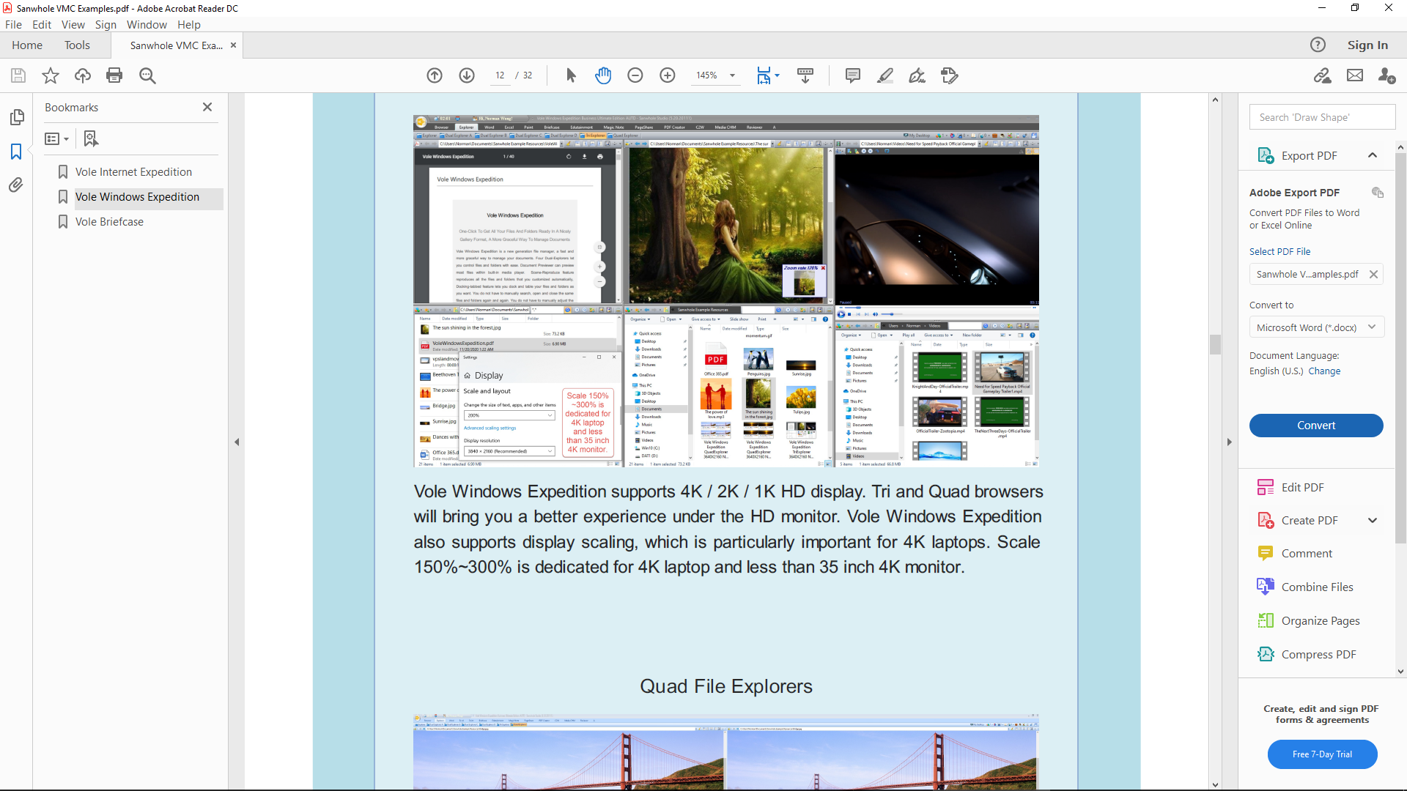Toggle the Bookmarks panel icon
Screen dimensions: 1407x791
click(x=16, y=152)
